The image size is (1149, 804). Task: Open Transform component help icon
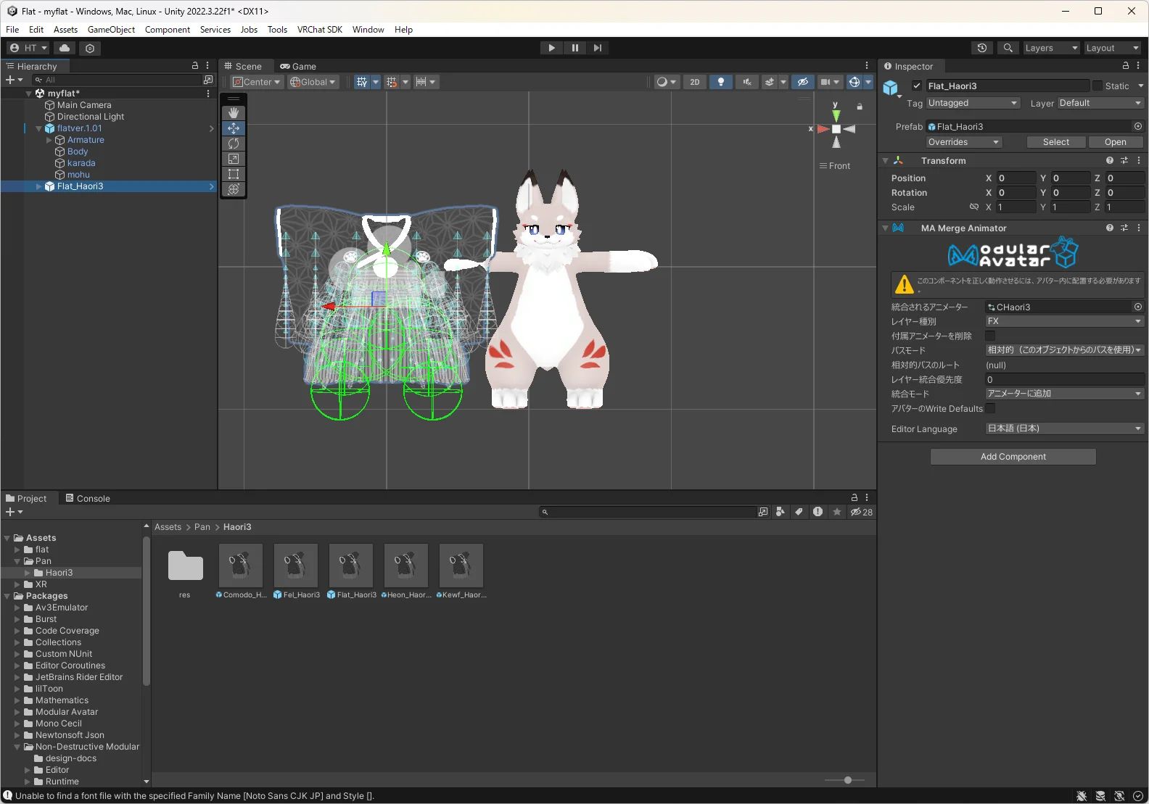click(x=1110, y=161)
